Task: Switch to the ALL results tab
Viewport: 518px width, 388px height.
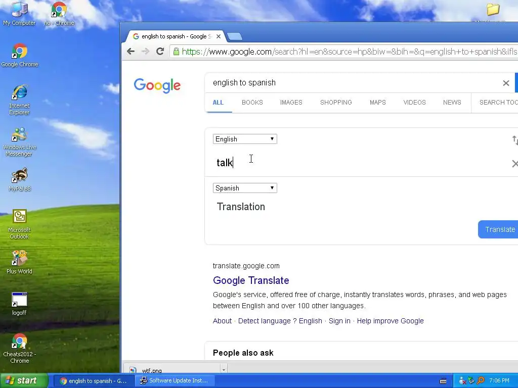Action: [218, 102]
